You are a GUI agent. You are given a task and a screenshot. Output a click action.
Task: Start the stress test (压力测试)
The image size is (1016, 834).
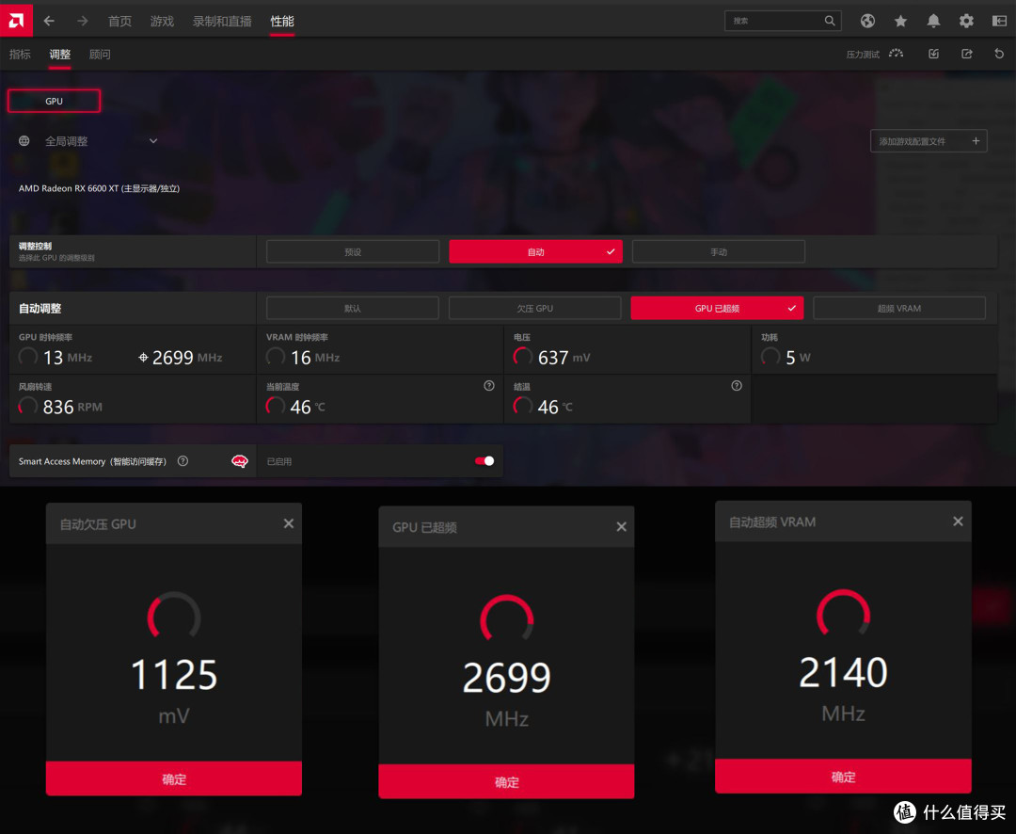(x=875, y=54)
